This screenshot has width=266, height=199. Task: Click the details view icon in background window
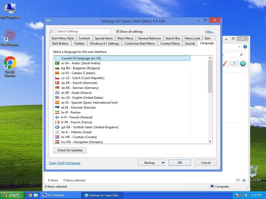click(x=238, y=180)
